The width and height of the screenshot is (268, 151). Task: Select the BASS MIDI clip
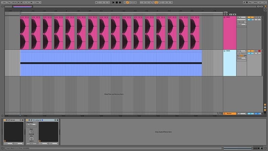(111, 63)
